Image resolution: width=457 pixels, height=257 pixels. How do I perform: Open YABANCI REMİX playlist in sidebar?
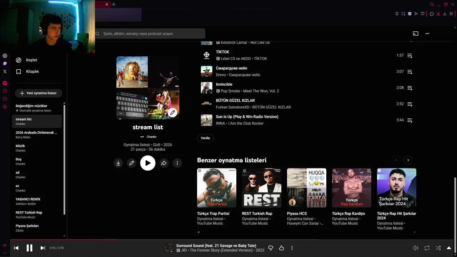click(37, 201)
